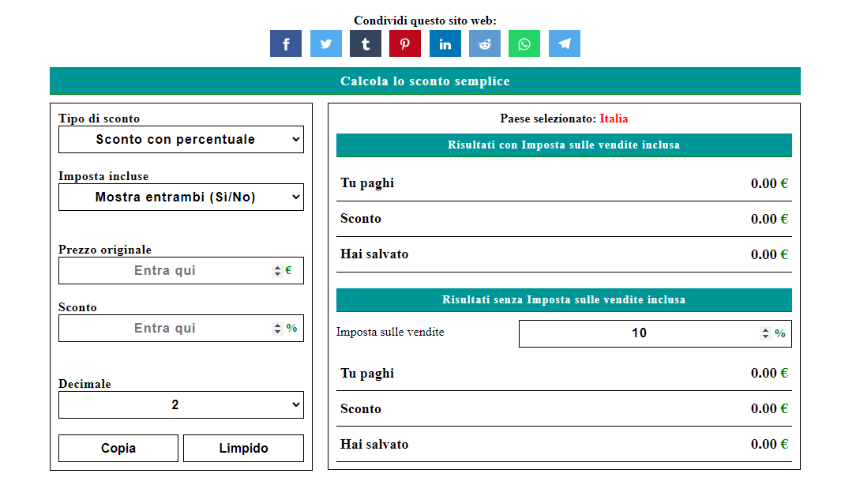This screenshot has height=485, width=841.
Task: Increase the Sconto percentage stepper
Action: point(276,325)
